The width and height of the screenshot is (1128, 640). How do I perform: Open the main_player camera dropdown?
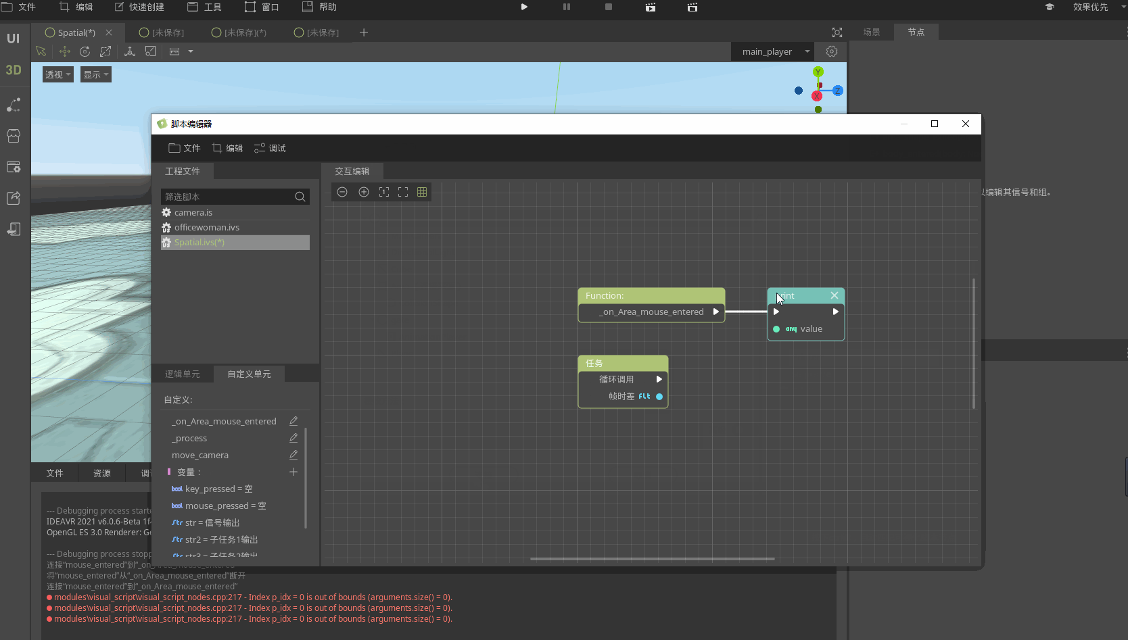click(x=774, y=51)
